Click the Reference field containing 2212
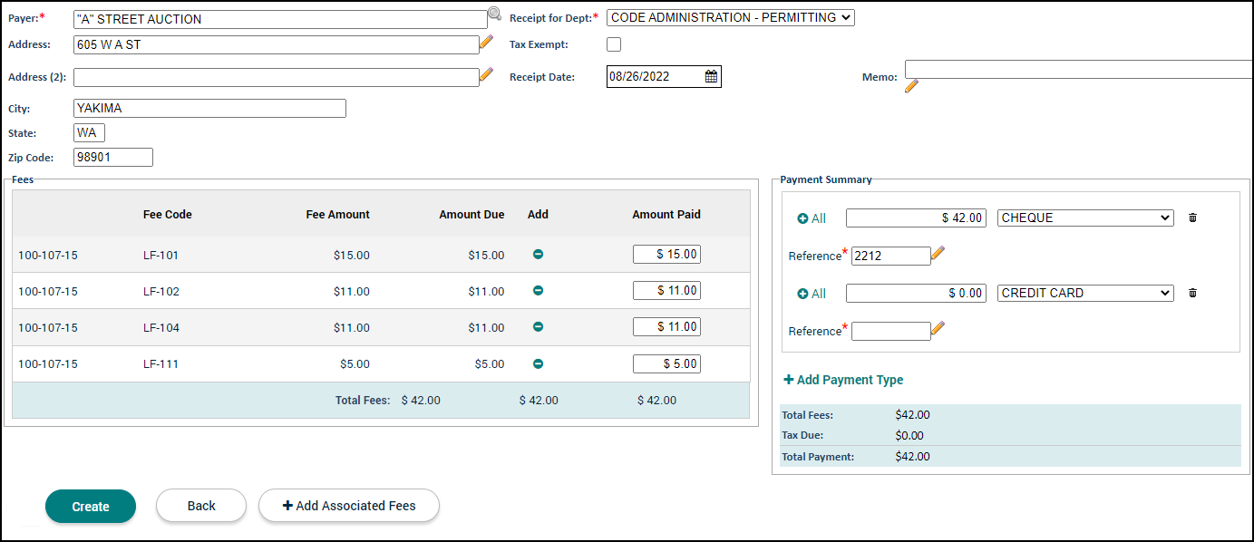 tap(891, 256)
